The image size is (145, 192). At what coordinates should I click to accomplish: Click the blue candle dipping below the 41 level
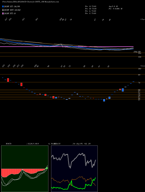[x=104, y=100]
